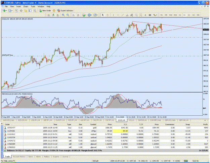The width and height of the screenshot is (210, 163).
Task: Open the Journal terminal tab
Action: (65, 157)
